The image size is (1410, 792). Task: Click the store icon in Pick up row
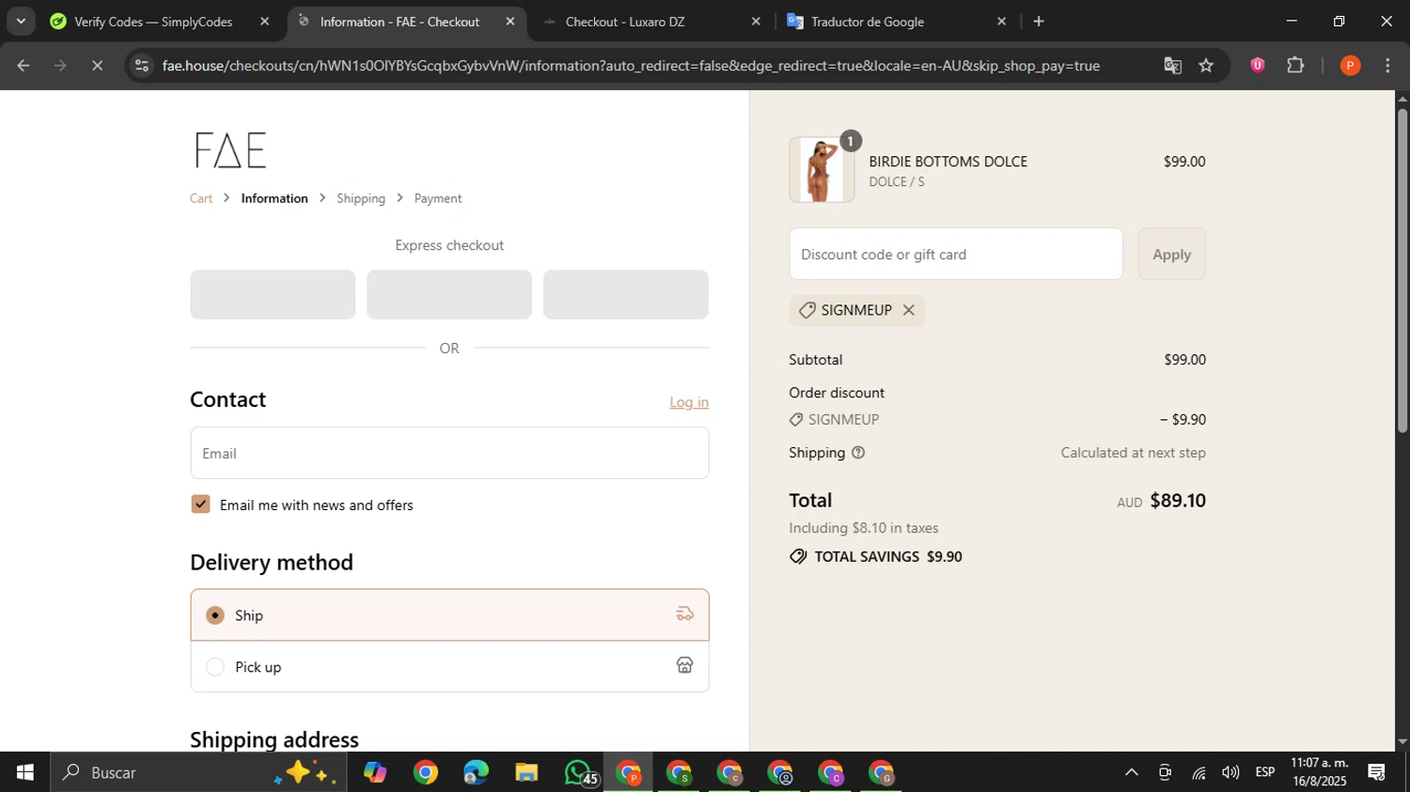[684, 665]
